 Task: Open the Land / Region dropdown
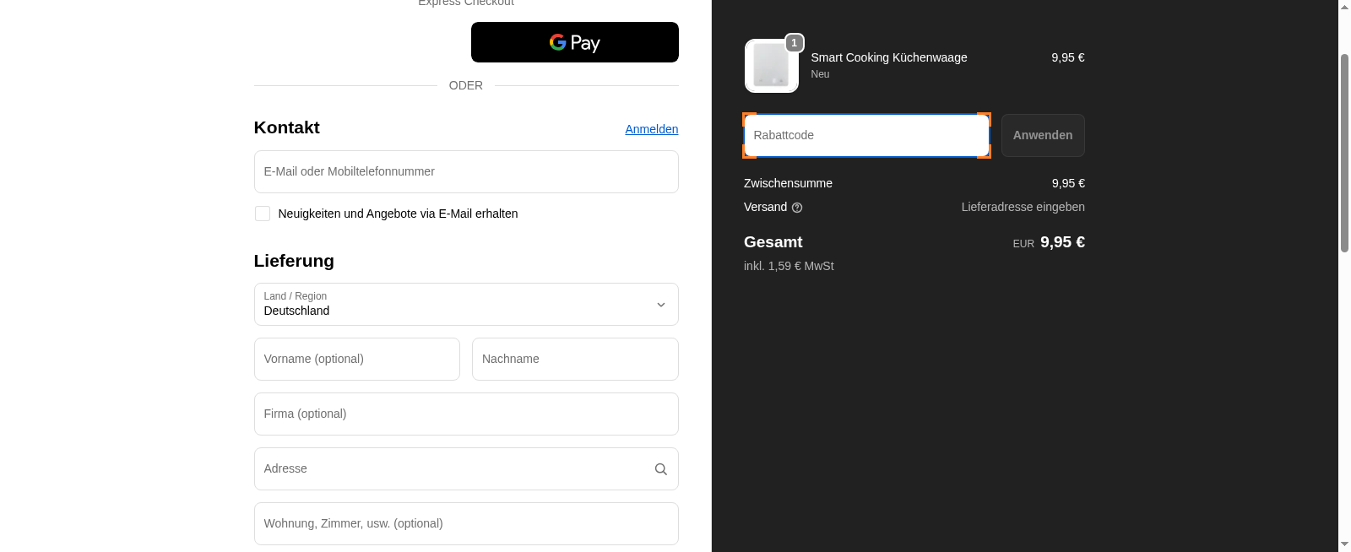click(x=466, y=304)
